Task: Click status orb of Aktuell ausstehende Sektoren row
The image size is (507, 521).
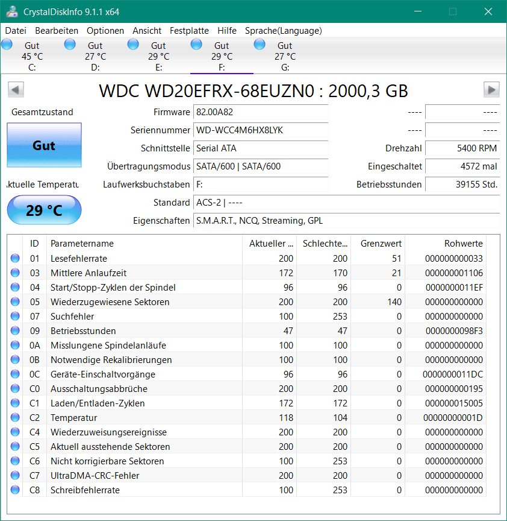Action: 15,447
